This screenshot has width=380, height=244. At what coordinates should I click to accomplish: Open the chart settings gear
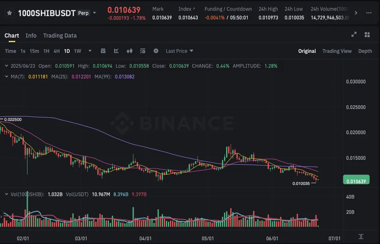[x=156, y=51]
